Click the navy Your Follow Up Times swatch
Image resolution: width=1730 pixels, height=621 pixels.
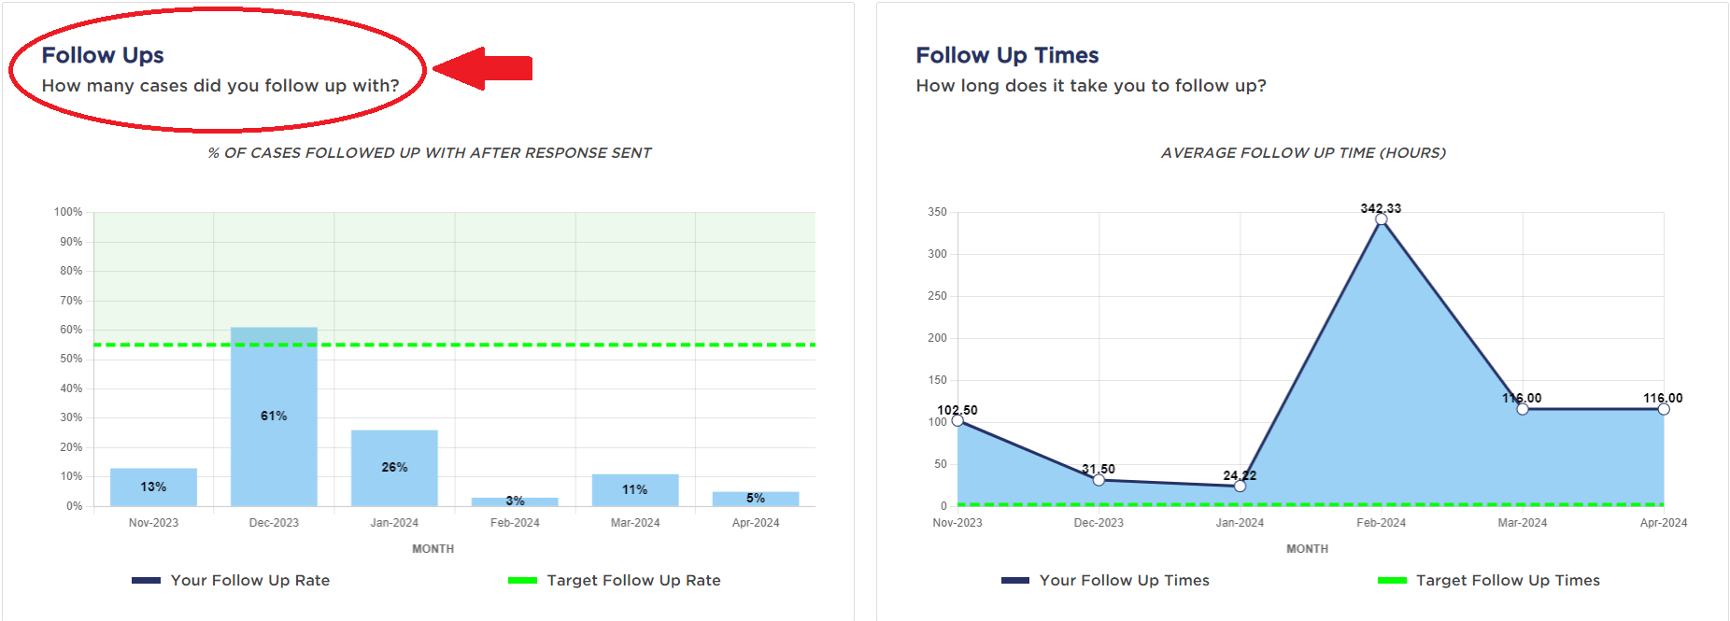point(1015,581)
